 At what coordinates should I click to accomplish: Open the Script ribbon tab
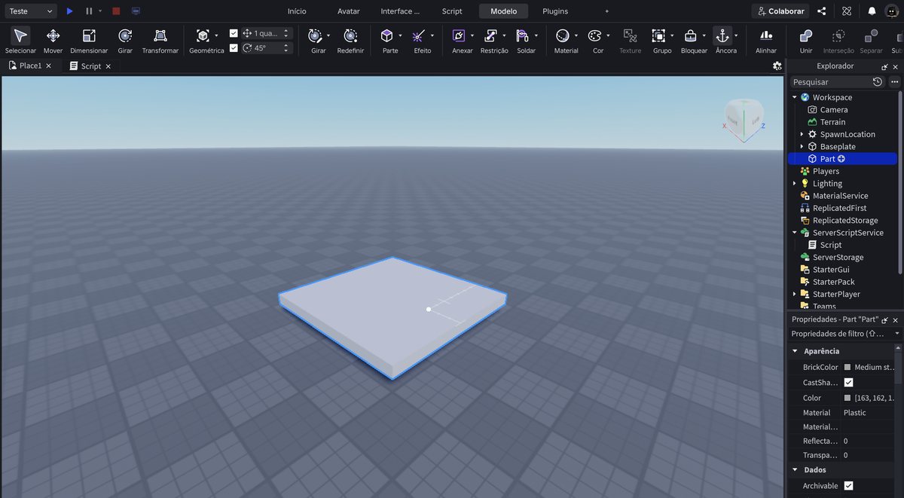coord(452,11)
